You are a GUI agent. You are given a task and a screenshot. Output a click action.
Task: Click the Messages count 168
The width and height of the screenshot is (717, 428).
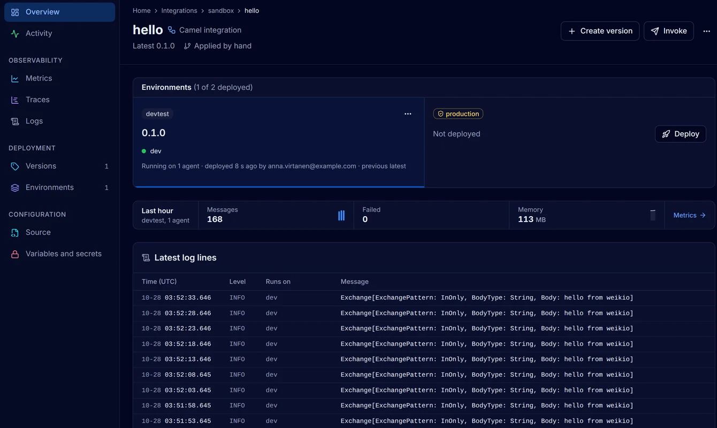(x=215, y=219)
